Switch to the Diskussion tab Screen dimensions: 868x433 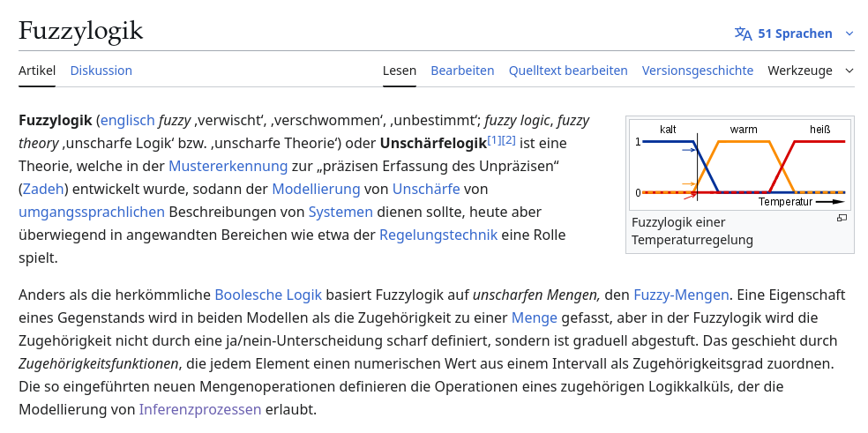(101, 71)
